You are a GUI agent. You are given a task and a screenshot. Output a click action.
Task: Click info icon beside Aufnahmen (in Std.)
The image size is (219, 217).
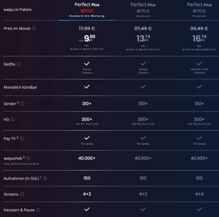coord(45,178)
